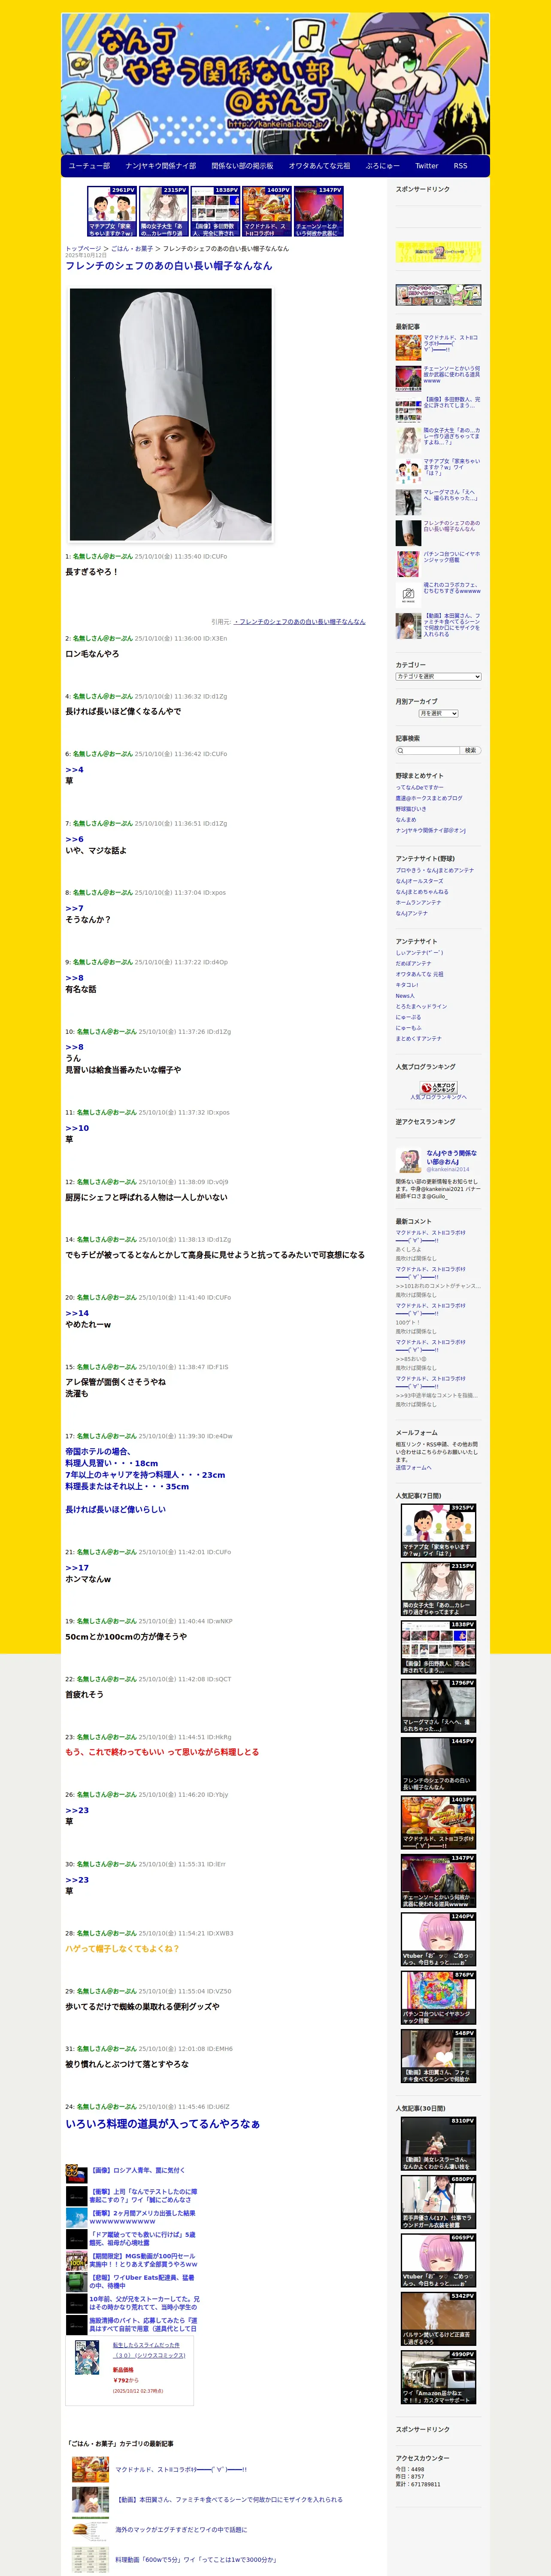
Task: Open recent article thumbnail for パチンコ台
Action: (408, 564)
